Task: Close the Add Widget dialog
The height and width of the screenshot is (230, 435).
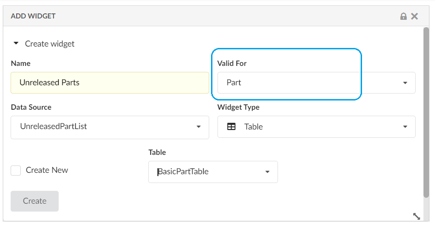Action: [415, 16]
